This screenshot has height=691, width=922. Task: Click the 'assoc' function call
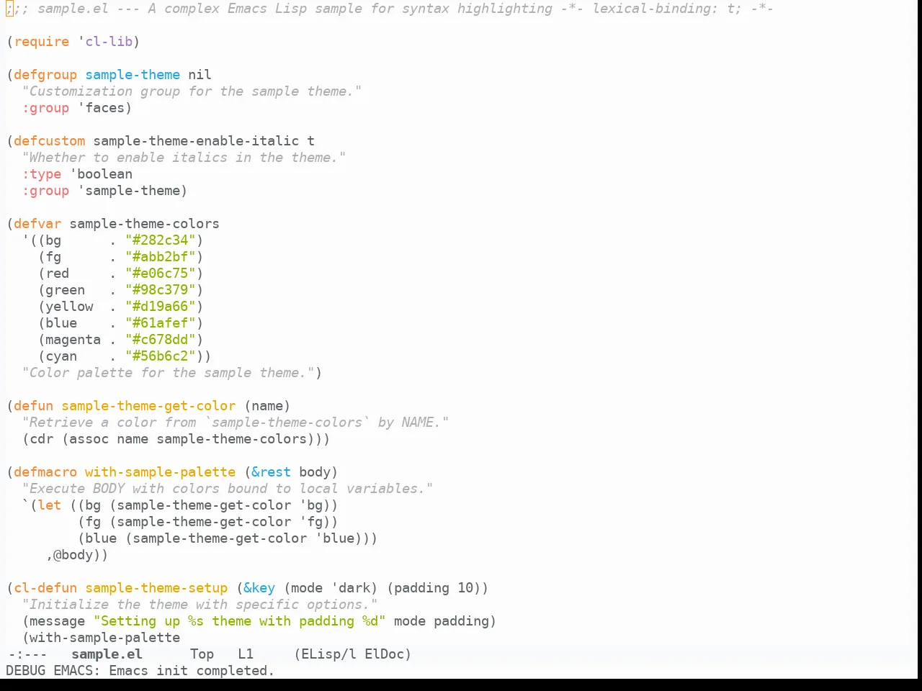(89, 439)
